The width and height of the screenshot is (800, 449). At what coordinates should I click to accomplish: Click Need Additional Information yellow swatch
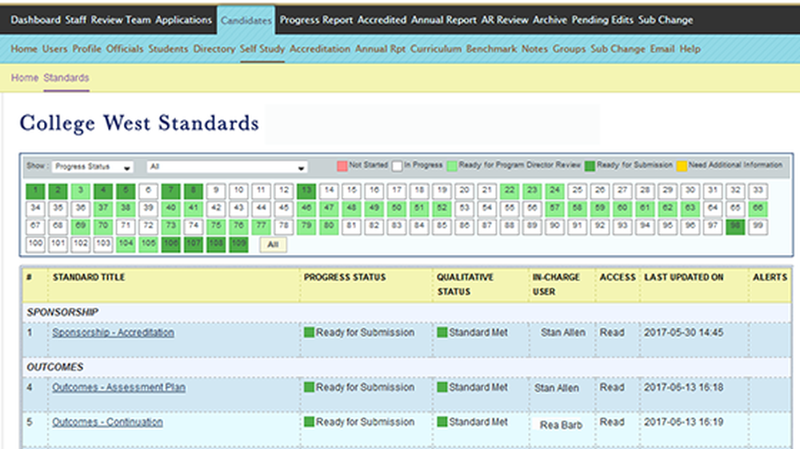pos(682,165)
